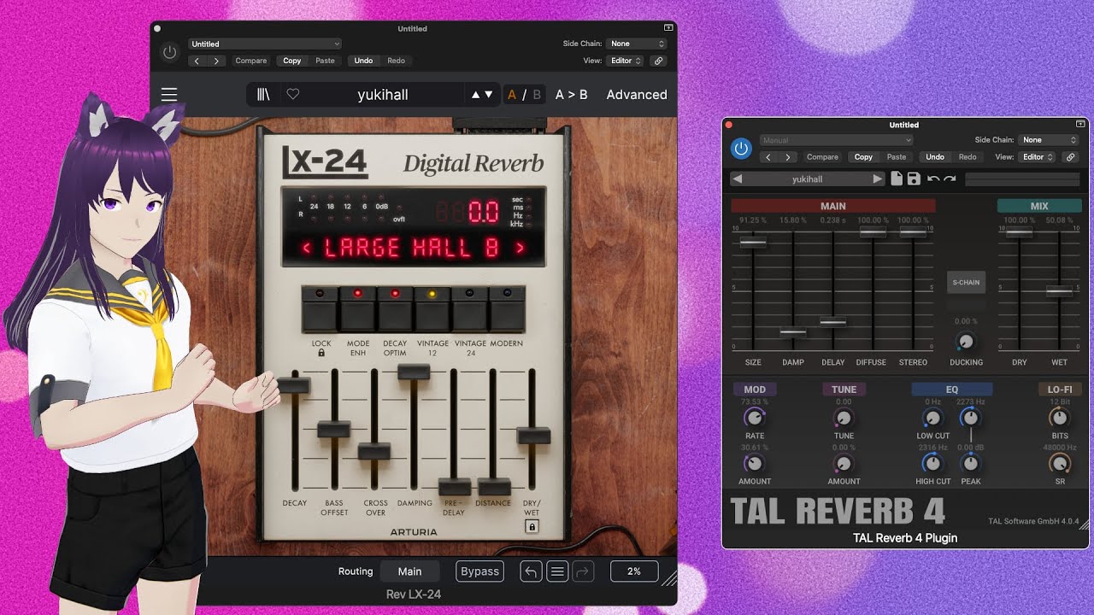Select the VINTAGE 12 mode switch
This screenshot has width=1094, height=615.
432,309
